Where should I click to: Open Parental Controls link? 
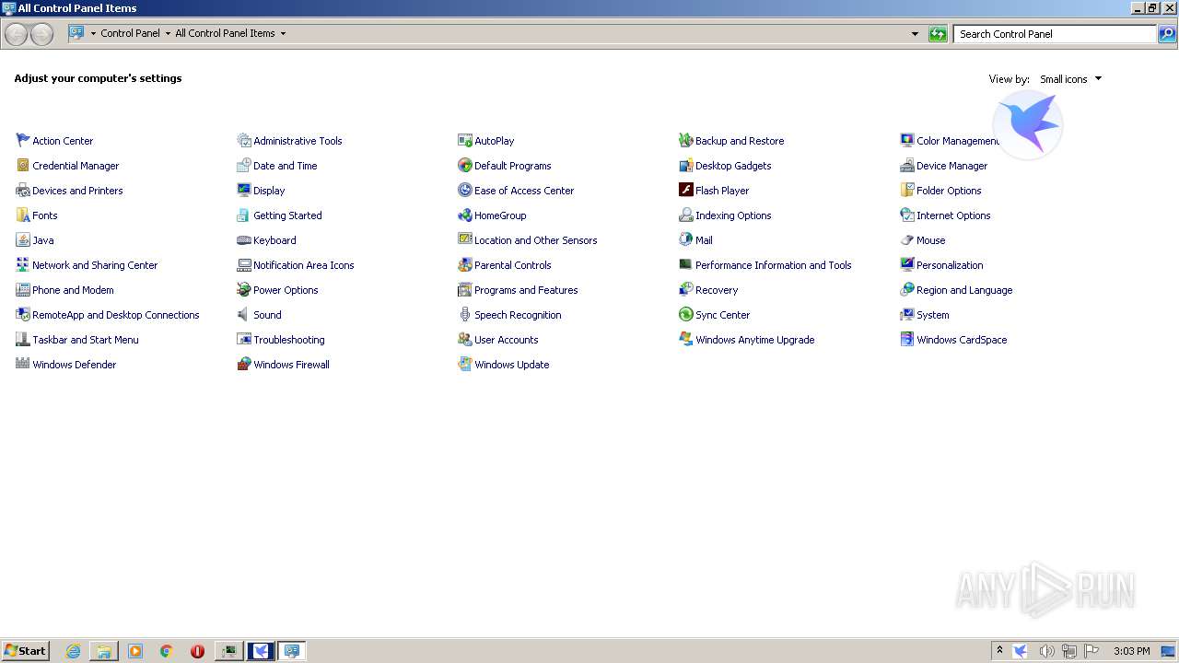pos(512,265)
